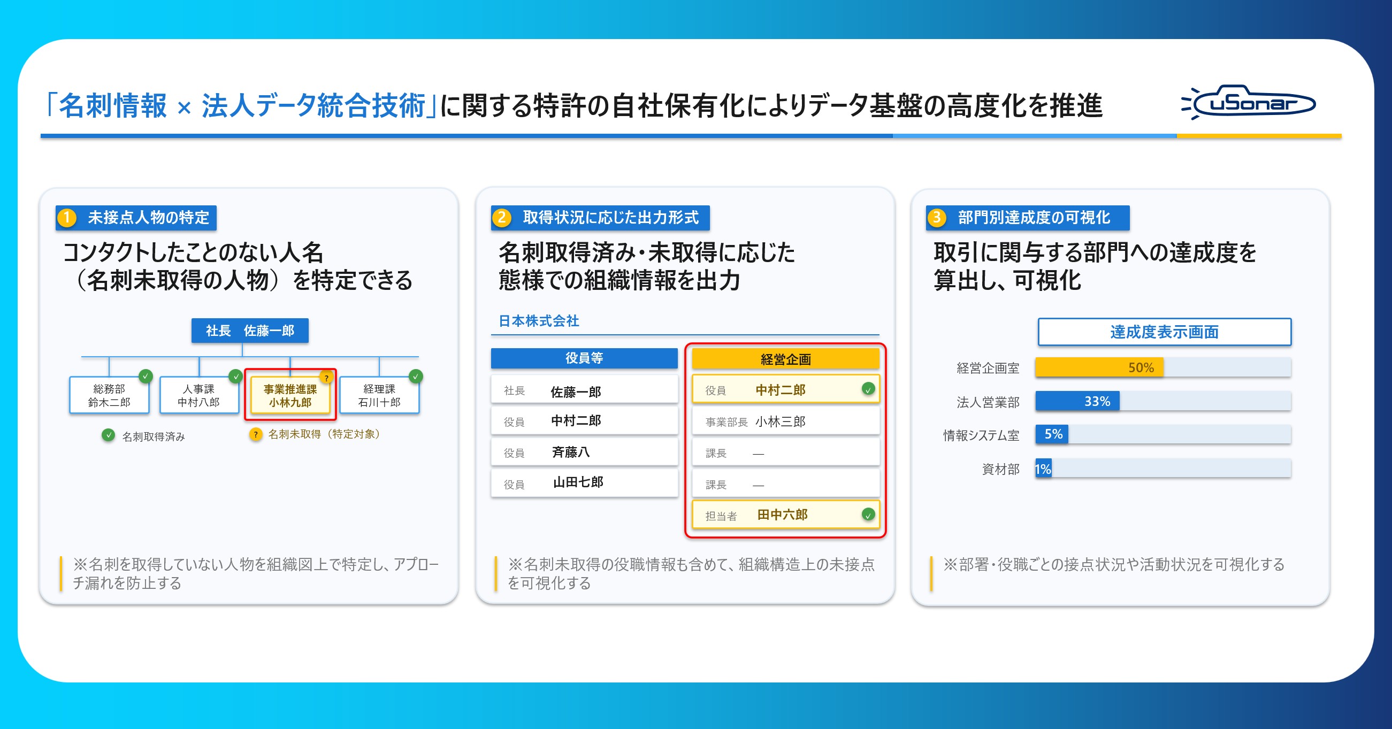Screen dimensions: 1392x729
Task: Click the 日本株式会社 company name link
Action: (539, 321)
